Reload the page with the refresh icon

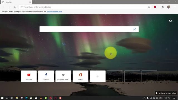point(15,7)
